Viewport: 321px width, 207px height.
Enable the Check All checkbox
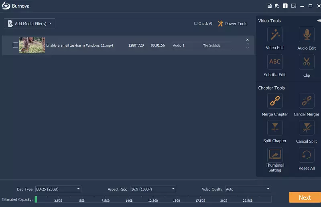coord(196,24)
